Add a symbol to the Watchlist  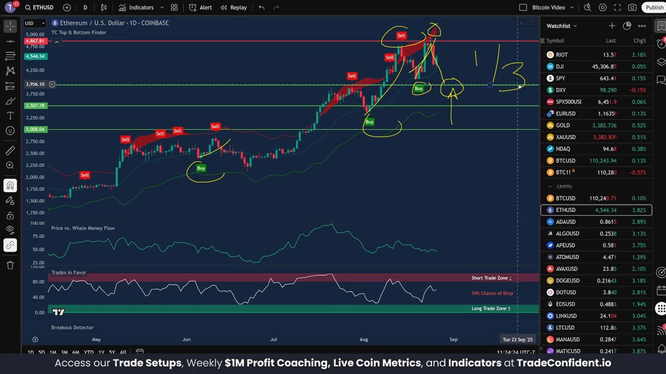(612, 25)
